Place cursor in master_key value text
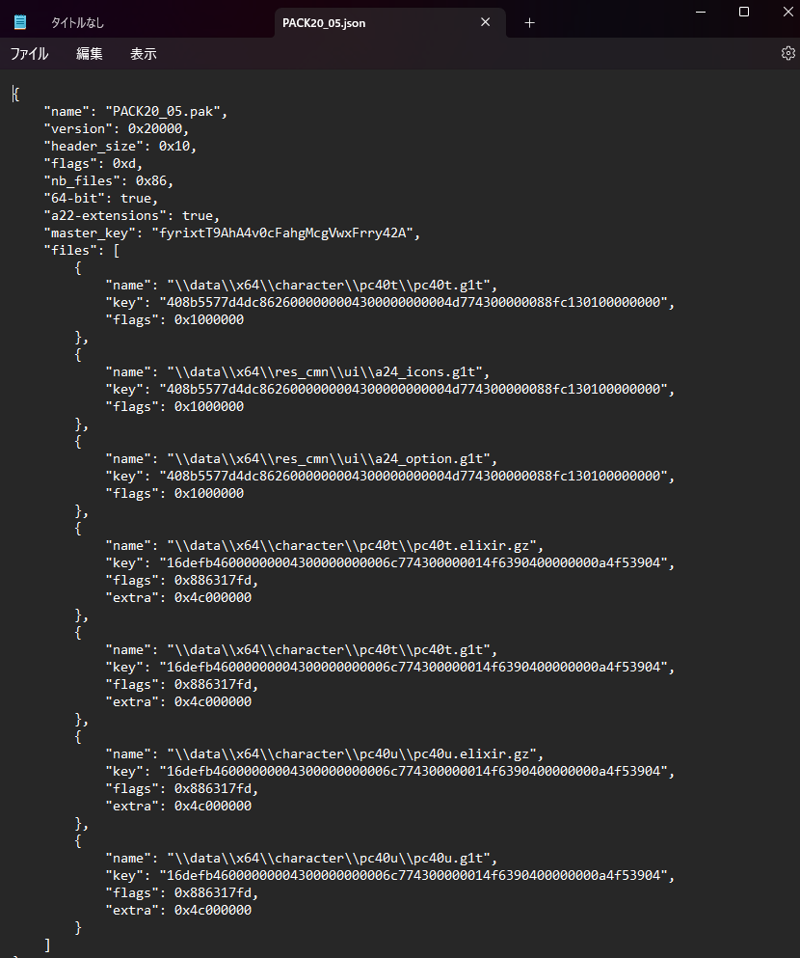 pos(281,233)
